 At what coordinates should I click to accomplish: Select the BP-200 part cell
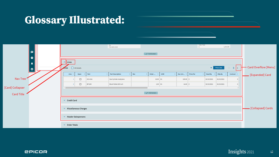point(97,84)
